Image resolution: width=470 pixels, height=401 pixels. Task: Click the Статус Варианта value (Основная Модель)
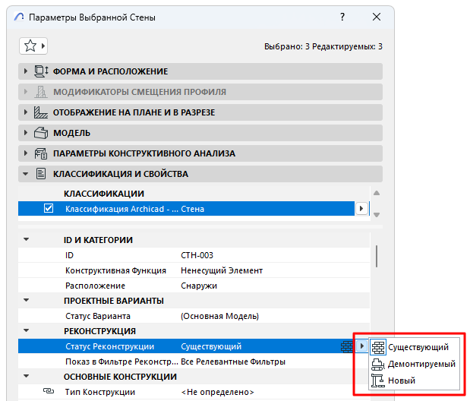(x=219, y=316)
